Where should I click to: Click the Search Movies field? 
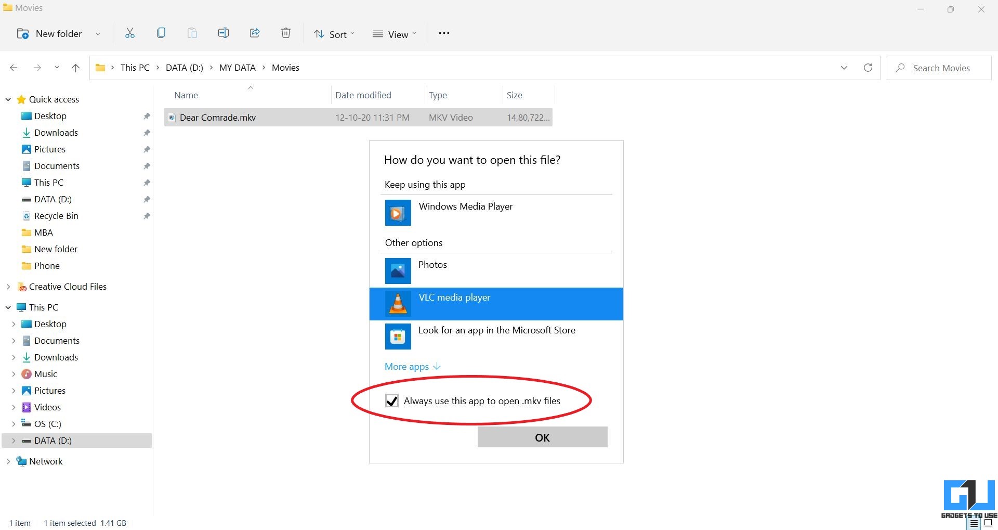point(939,68)
